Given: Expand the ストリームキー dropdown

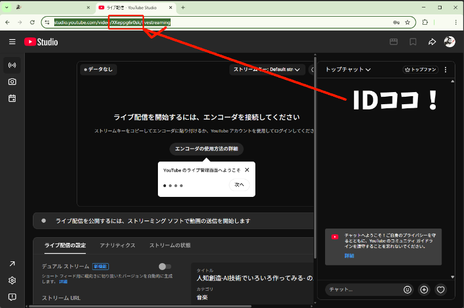Looking at the screenshot, I should click(x=267, y=70).
